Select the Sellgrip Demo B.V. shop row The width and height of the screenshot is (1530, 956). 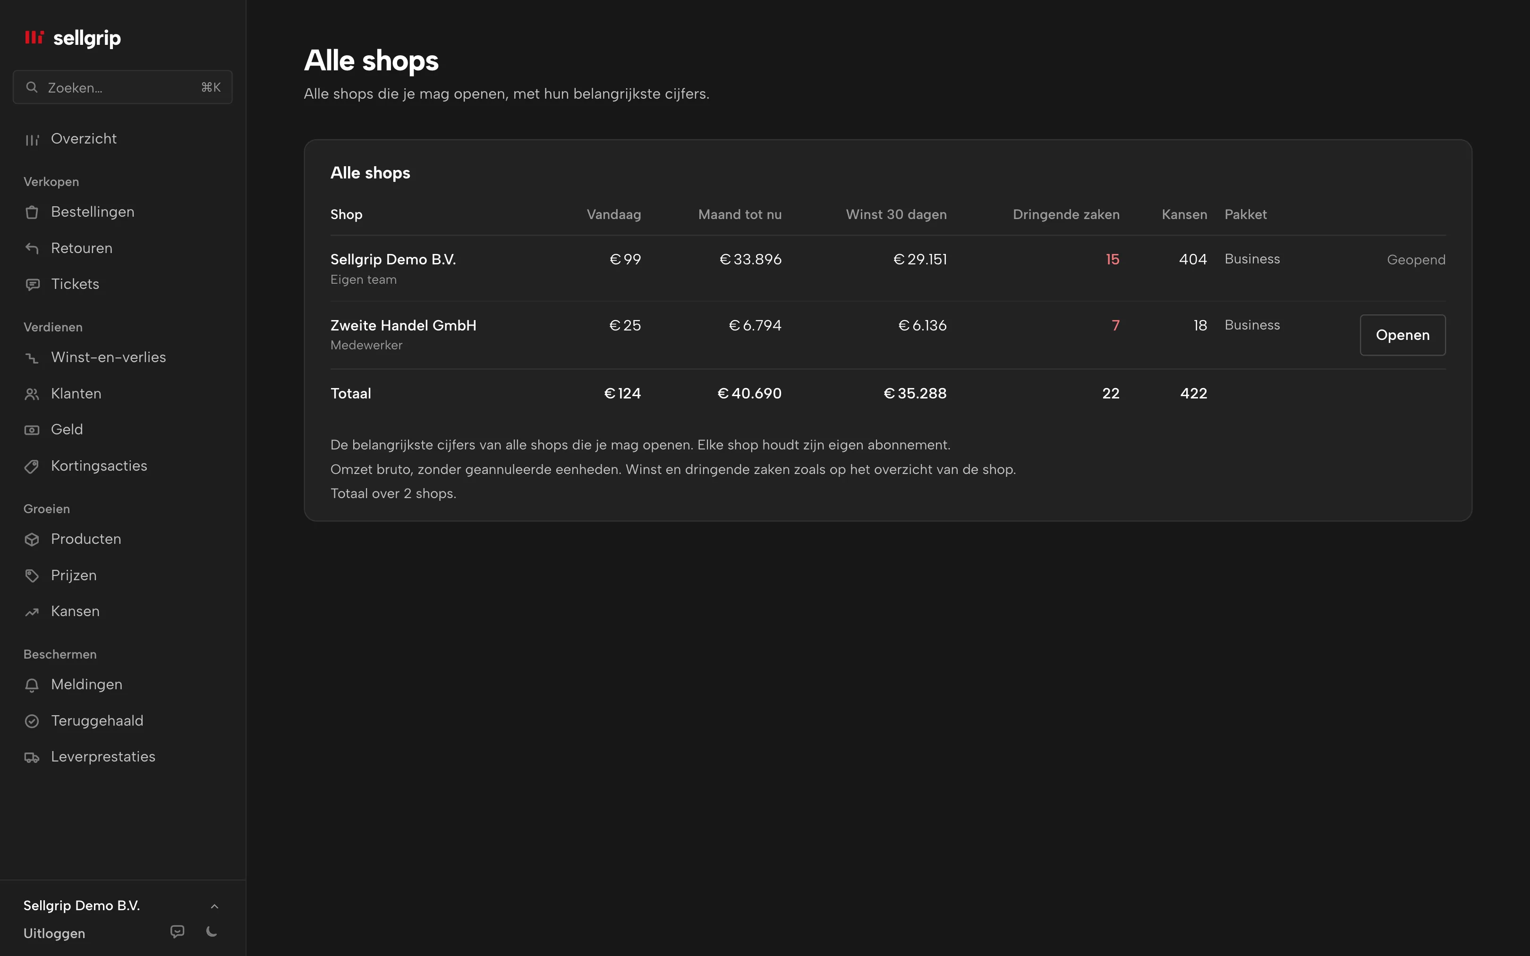click(888, 269)
